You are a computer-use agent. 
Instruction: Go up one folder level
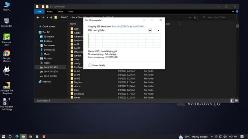[x=51, y=17]
